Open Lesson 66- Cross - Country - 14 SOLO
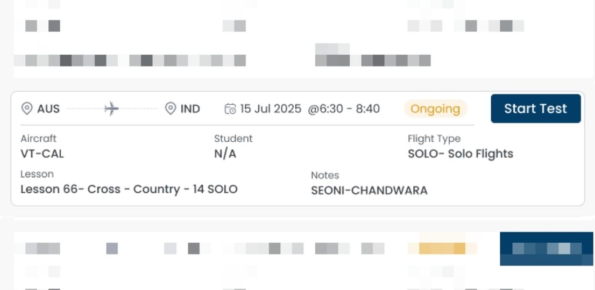The width and height of the screenshot is (595, 290). pos(129,189)
